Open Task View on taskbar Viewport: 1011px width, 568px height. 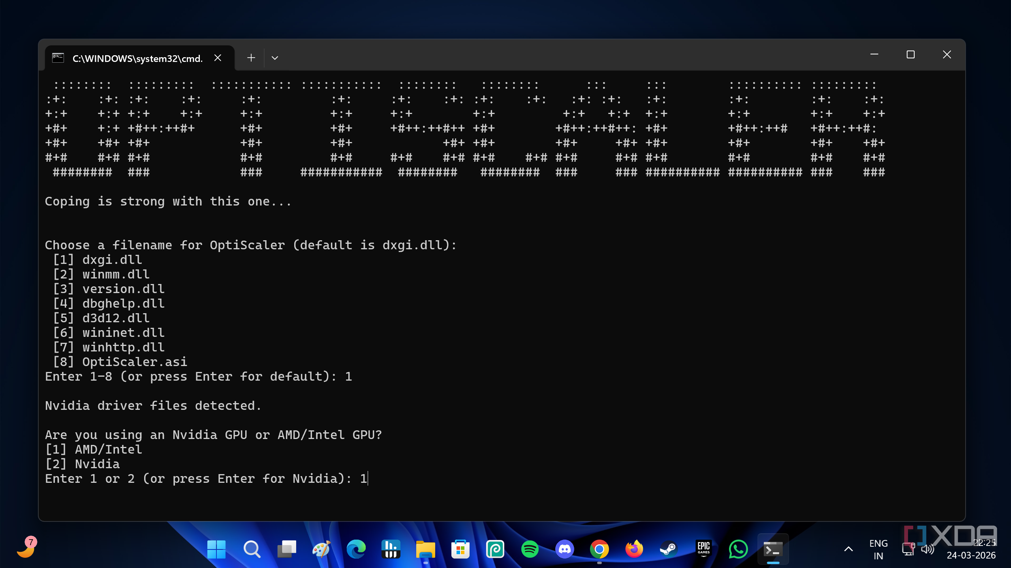(x=287, y=549)
